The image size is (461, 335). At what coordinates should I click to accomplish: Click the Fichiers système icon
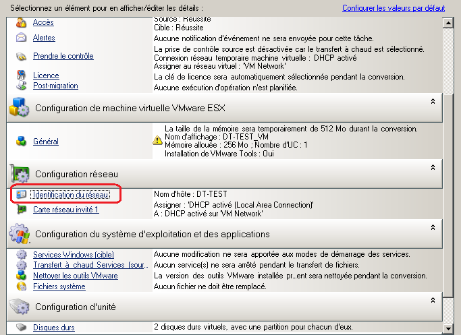click(21, 286)
